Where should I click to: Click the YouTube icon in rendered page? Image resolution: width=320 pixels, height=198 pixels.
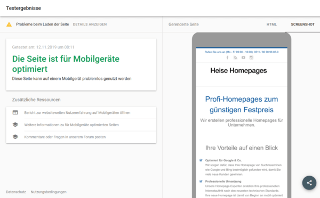pyautogui.click(x=243, y=57)
